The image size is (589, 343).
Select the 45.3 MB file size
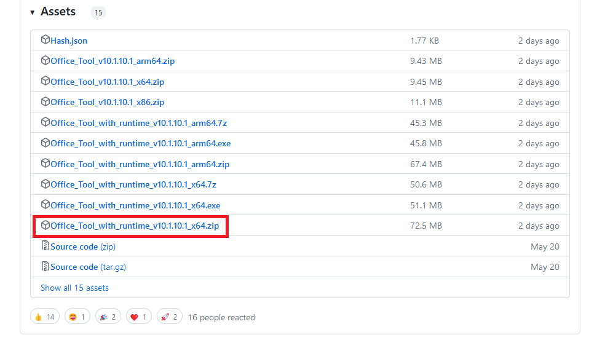(426, 123)
